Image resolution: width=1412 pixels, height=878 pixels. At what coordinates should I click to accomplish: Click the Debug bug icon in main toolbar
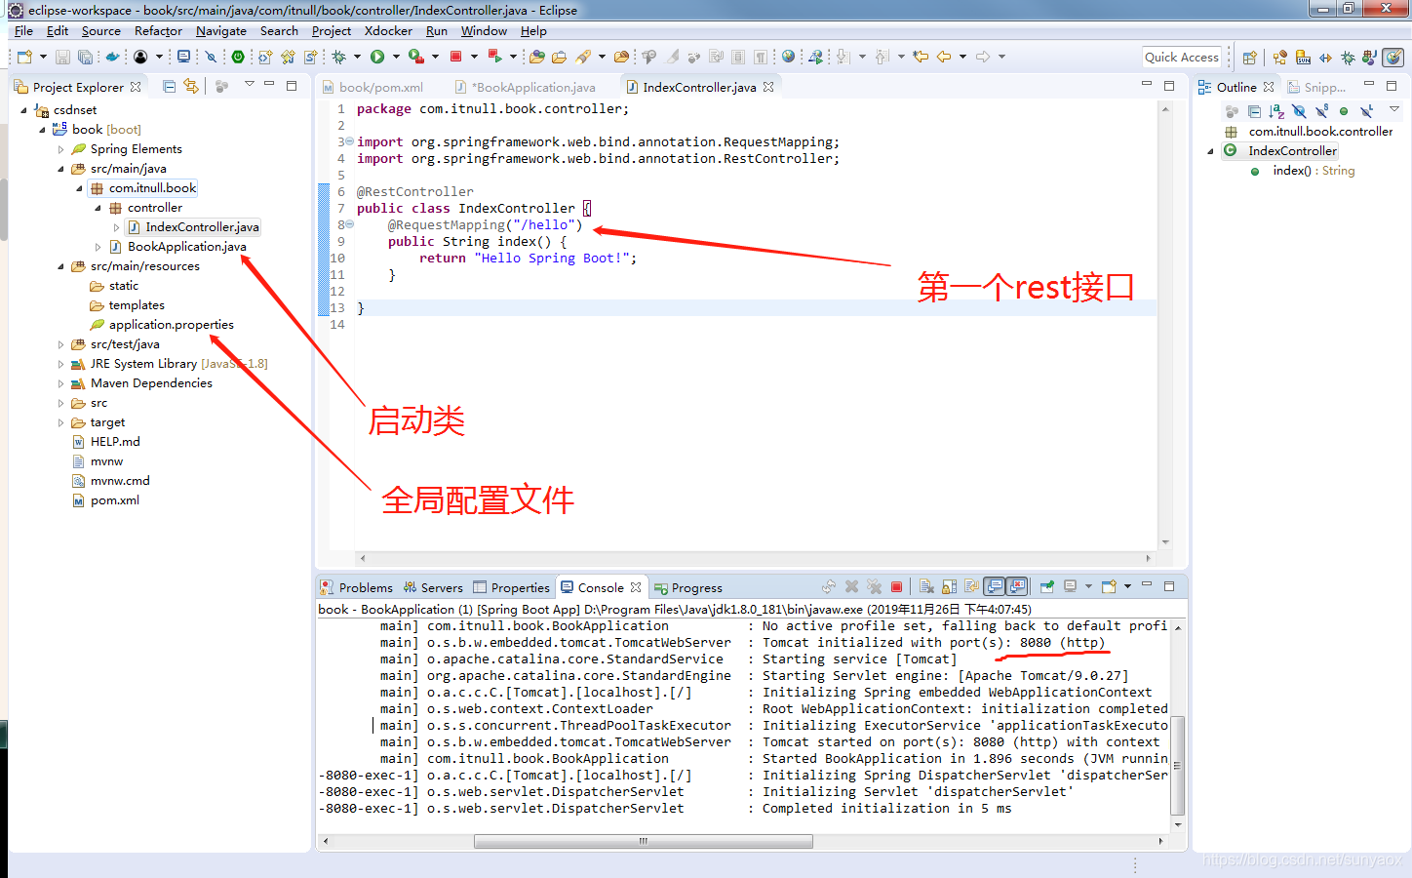tap(338, 57)
